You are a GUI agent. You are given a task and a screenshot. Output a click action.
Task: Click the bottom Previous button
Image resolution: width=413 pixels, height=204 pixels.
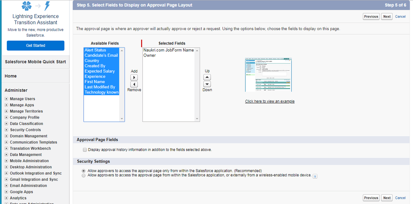(x=371, y=198)
